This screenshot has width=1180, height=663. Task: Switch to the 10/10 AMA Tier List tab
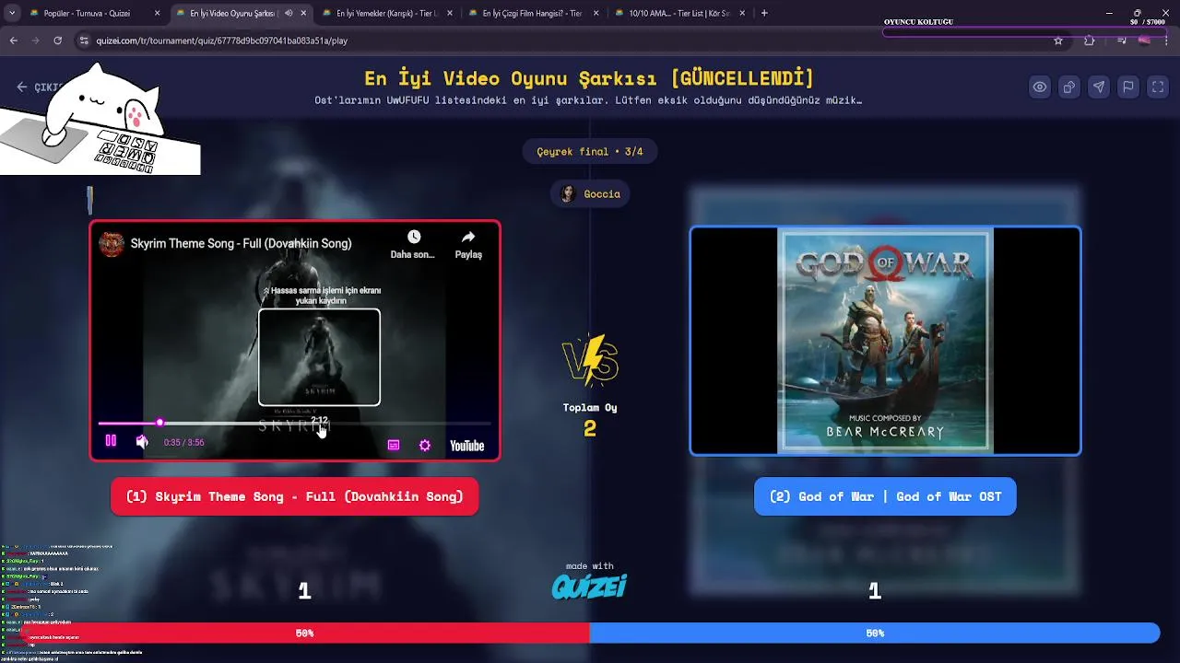[679, 14]
